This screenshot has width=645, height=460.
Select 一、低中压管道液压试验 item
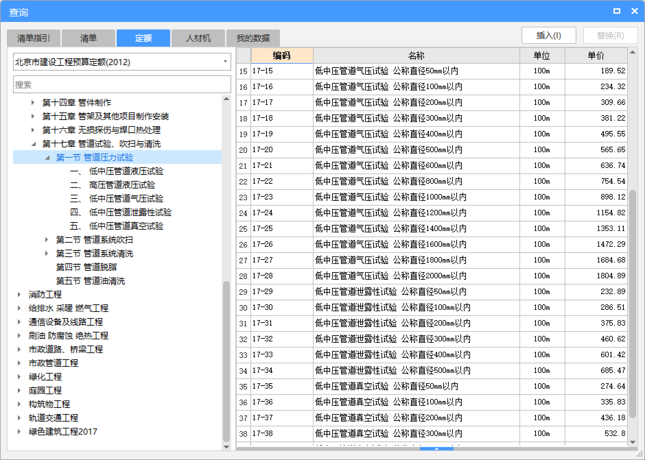(x=117, y=171)
